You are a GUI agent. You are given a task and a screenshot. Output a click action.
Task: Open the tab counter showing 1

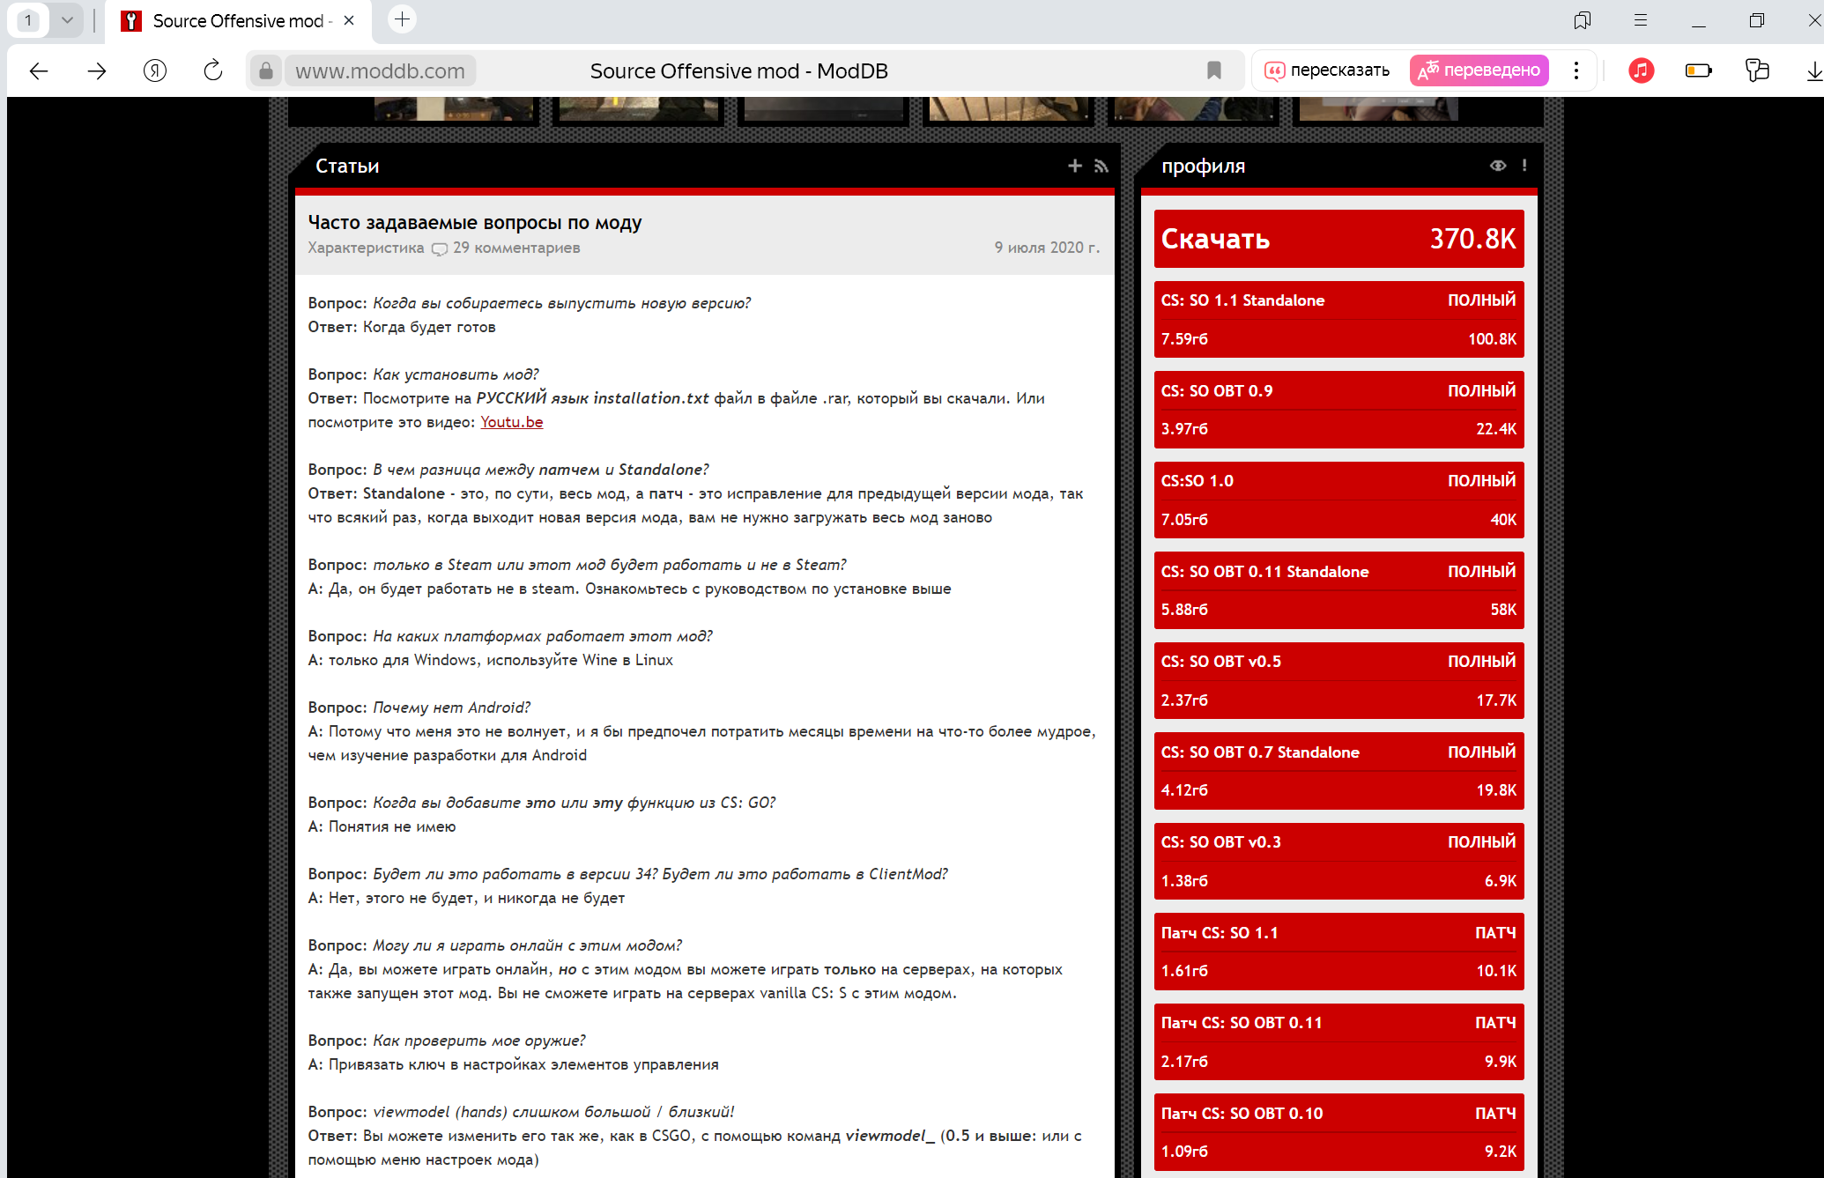pyautogui.click(x=28, y=20)
